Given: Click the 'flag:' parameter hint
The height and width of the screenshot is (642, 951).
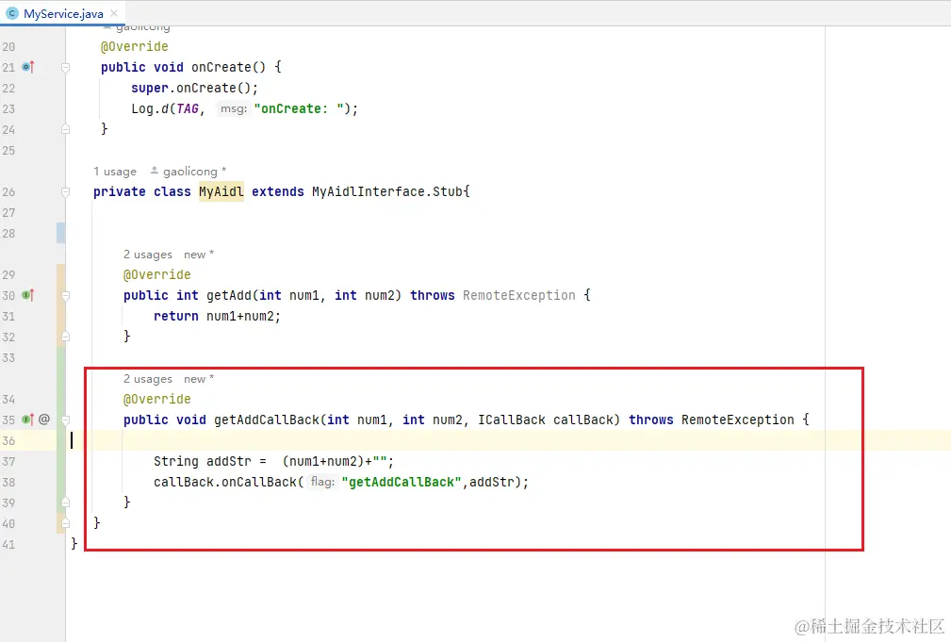Looking at the screenshot, I should coord(322,482).
